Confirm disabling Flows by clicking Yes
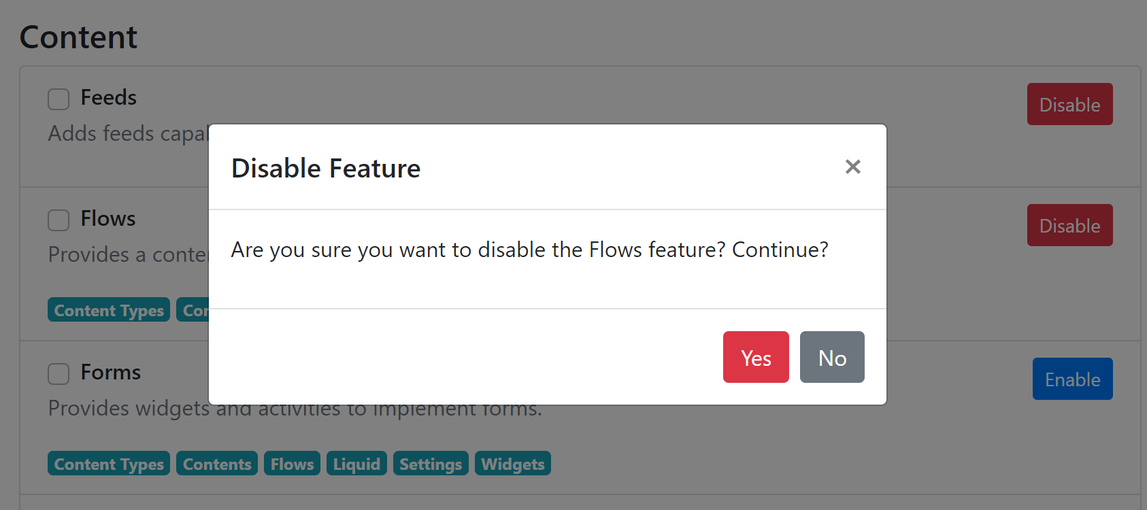 coord(755,357)
